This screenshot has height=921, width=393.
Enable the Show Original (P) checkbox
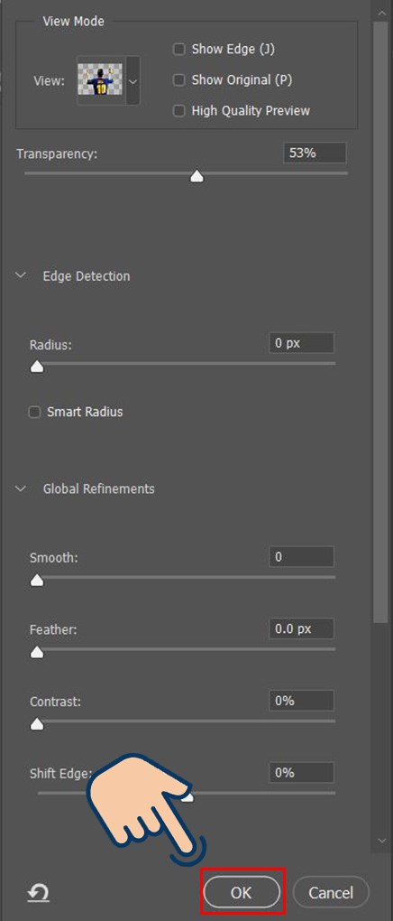(178, 79)
